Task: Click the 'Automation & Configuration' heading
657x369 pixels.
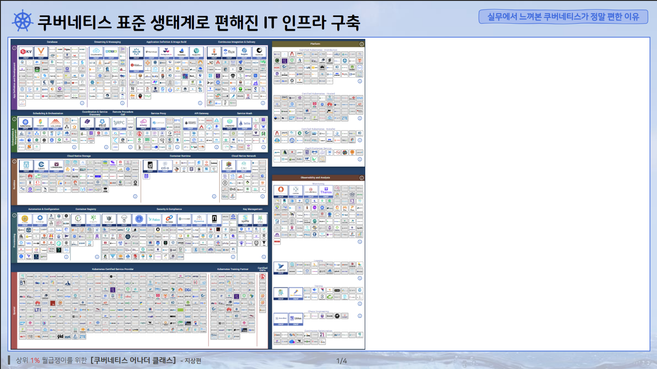Action: [44, 209]
